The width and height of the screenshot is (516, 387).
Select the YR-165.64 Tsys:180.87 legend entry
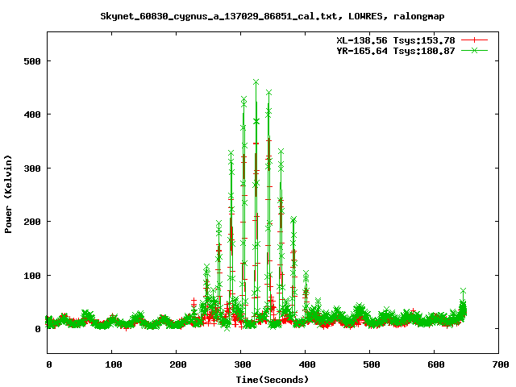coord(396,51)
